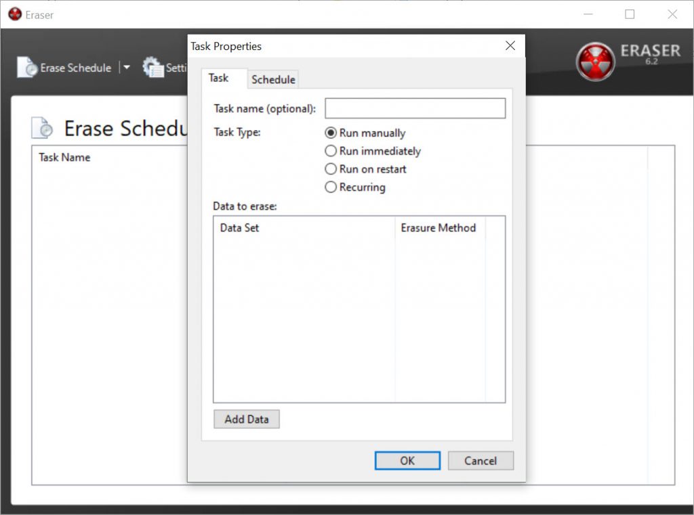Confirm with the OK button
694x515 pixels.
[407, 461]
